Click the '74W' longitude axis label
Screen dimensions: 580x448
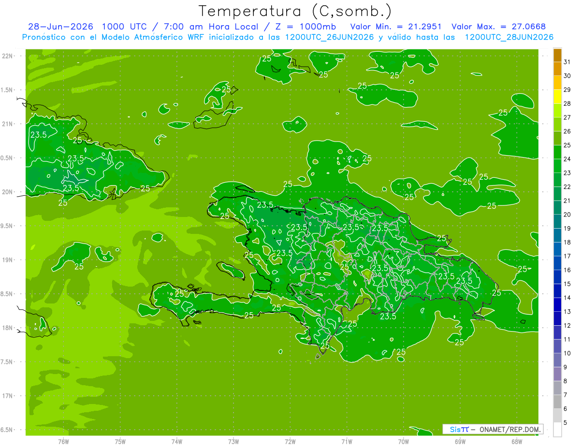(x=177, y=441)
